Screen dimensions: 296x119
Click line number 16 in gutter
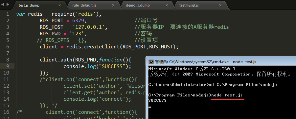pyautogui.click(x=6, y=112)
